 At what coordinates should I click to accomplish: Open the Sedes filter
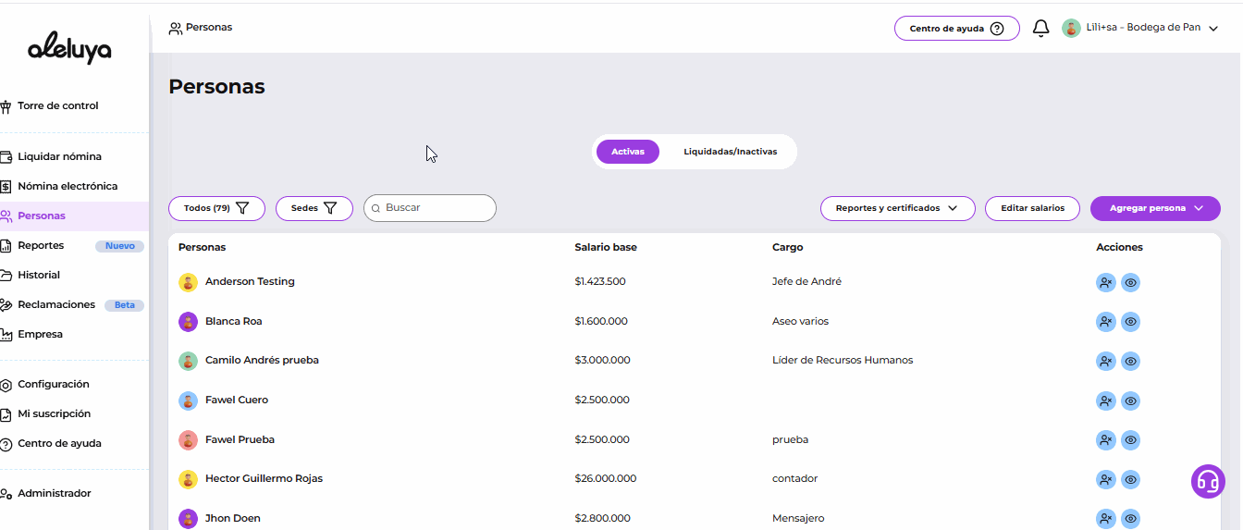(x=314, y=209)
